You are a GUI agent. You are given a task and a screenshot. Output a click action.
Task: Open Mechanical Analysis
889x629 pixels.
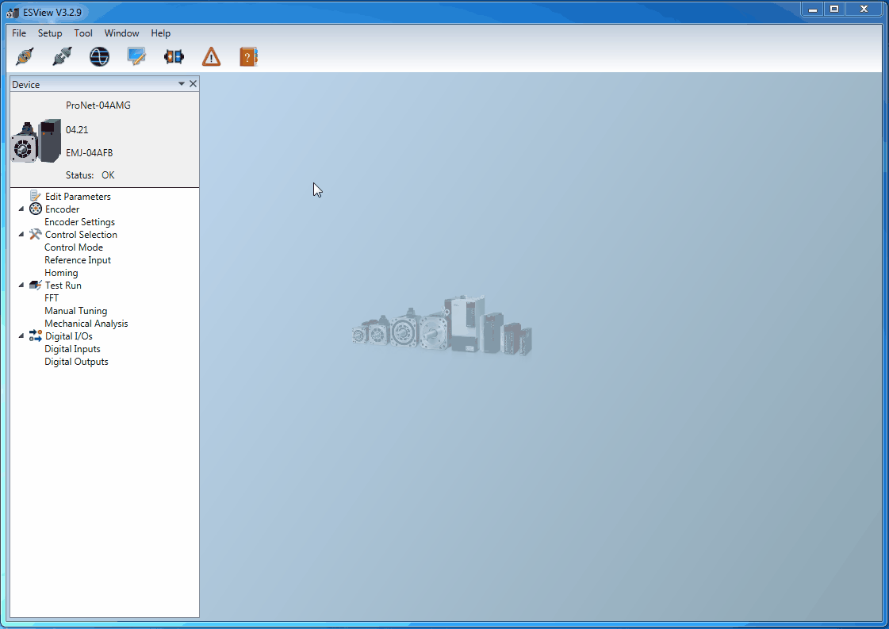pos(86,324)
